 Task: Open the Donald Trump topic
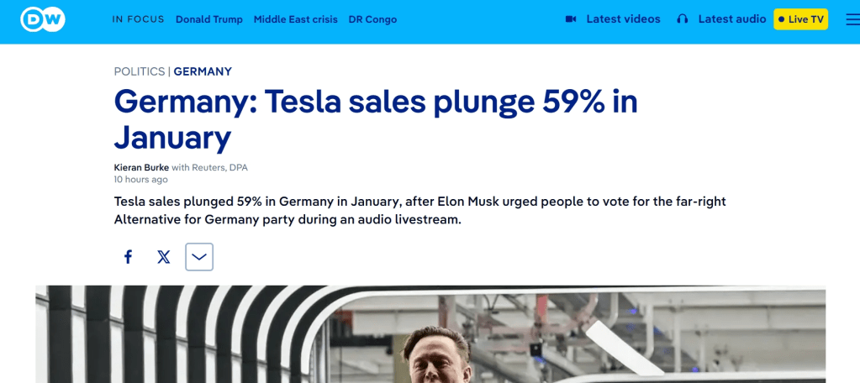pyautogui.click(x=209, y=19)
